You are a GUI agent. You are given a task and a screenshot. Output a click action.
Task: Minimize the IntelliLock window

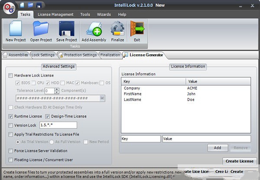[240, 6]
